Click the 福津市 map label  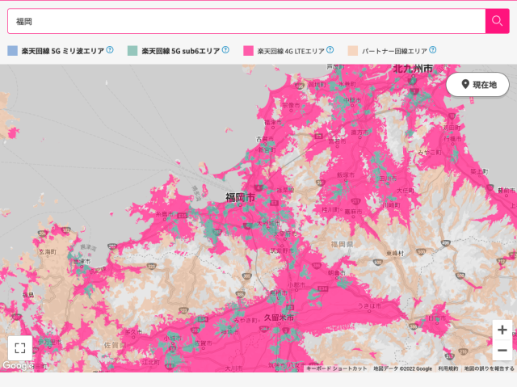[x=273, y=122]
